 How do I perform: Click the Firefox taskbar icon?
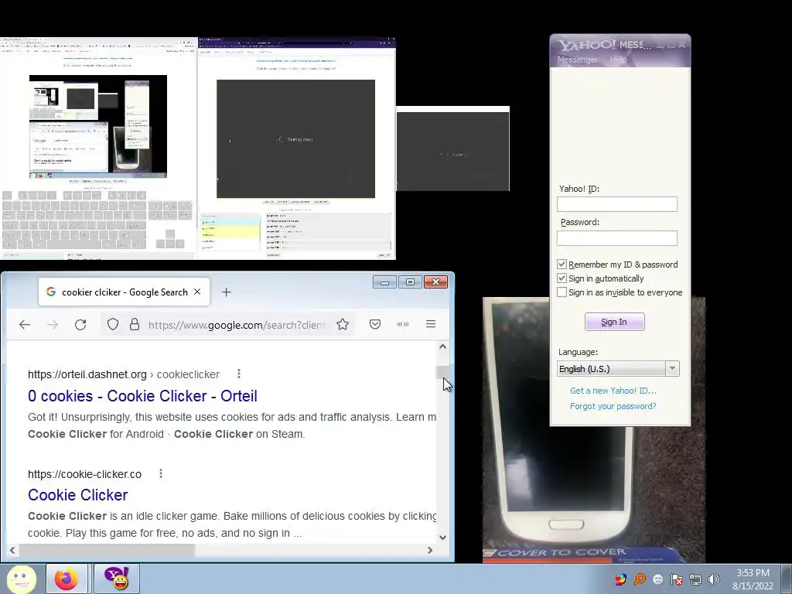[x=67, y=579]
